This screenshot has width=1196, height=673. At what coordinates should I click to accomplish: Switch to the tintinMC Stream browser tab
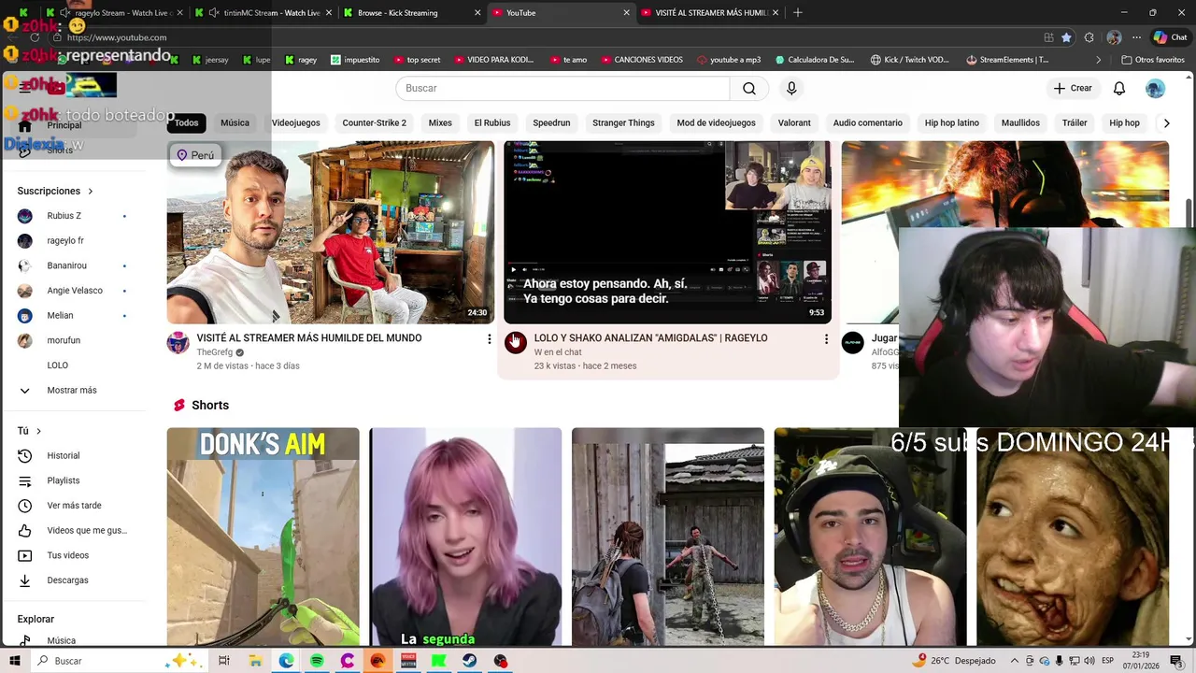[264, 13]
